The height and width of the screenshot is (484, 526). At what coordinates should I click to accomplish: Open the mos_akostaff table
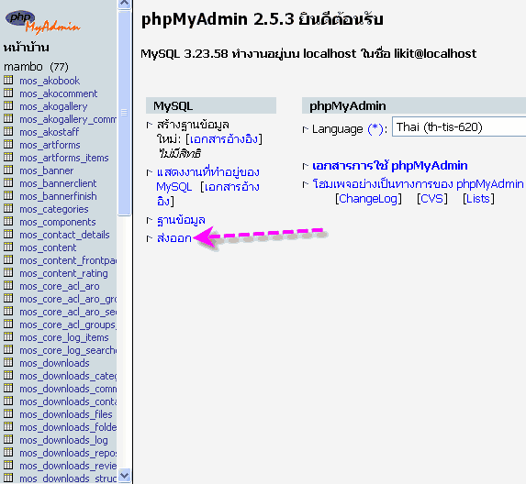(50, 132)
